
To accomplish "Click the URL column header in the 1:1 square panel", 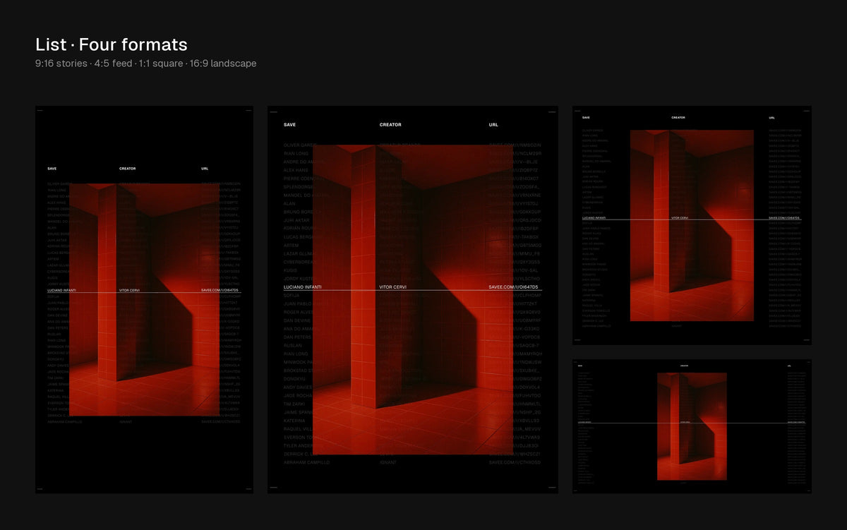I will tap(771, 118).
